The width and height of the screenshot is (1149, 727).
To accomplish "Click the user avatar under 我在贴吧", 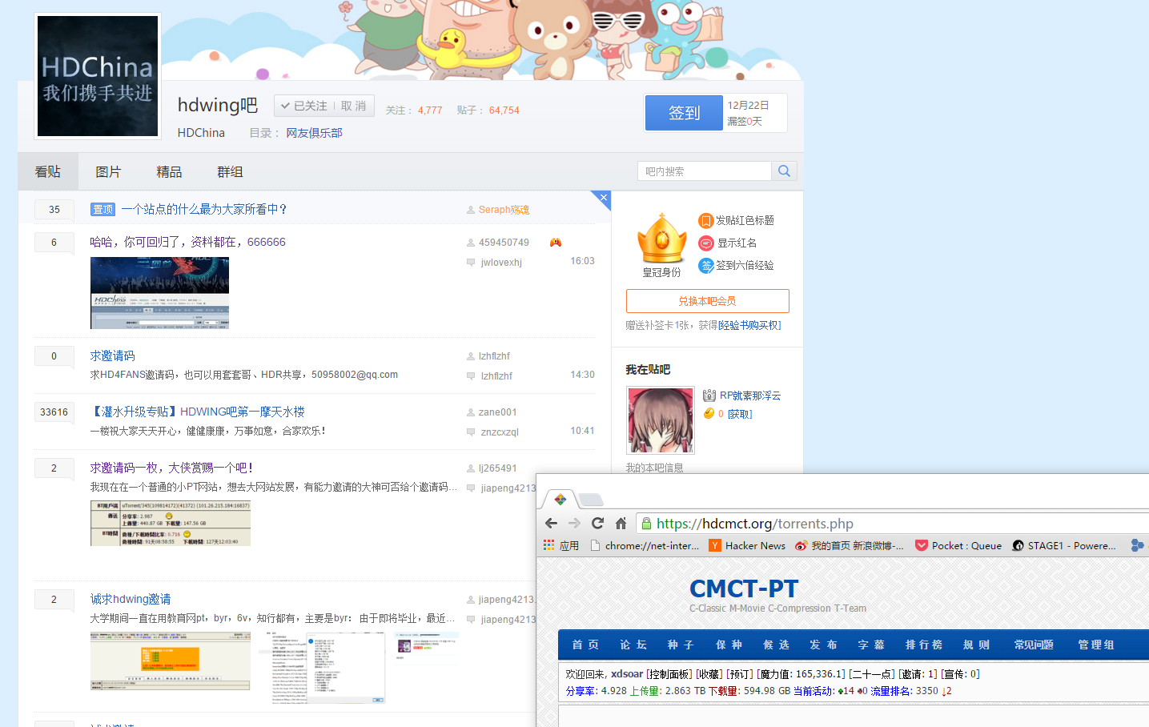I will tap(661, 420).
